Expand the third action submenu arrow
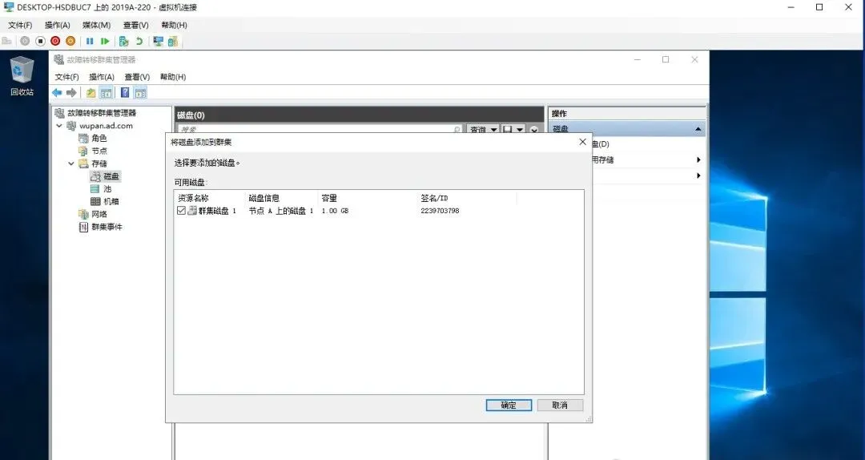865x460 pixels. tap(698, 176)
